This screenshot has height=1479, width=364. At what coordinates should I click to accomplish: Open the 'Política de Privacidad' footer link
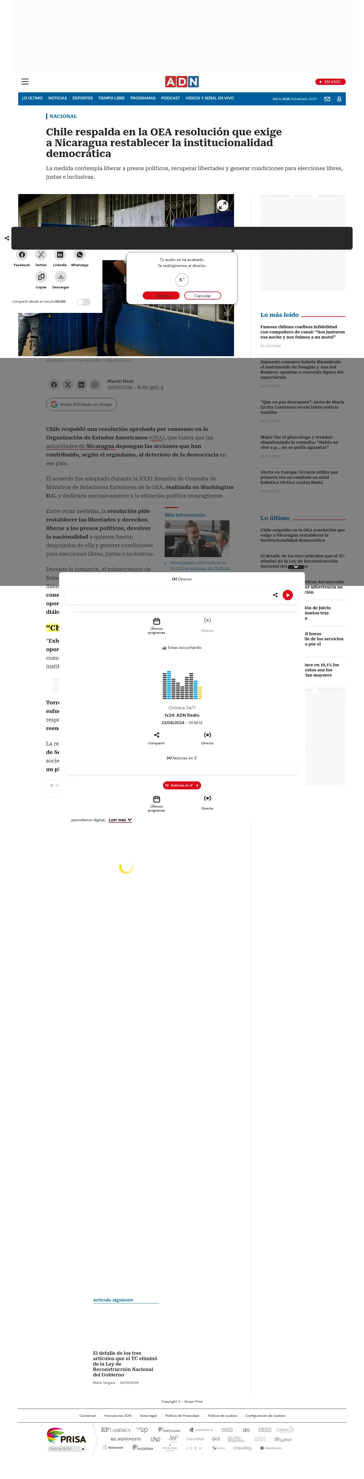click(x=182, y=1416)
